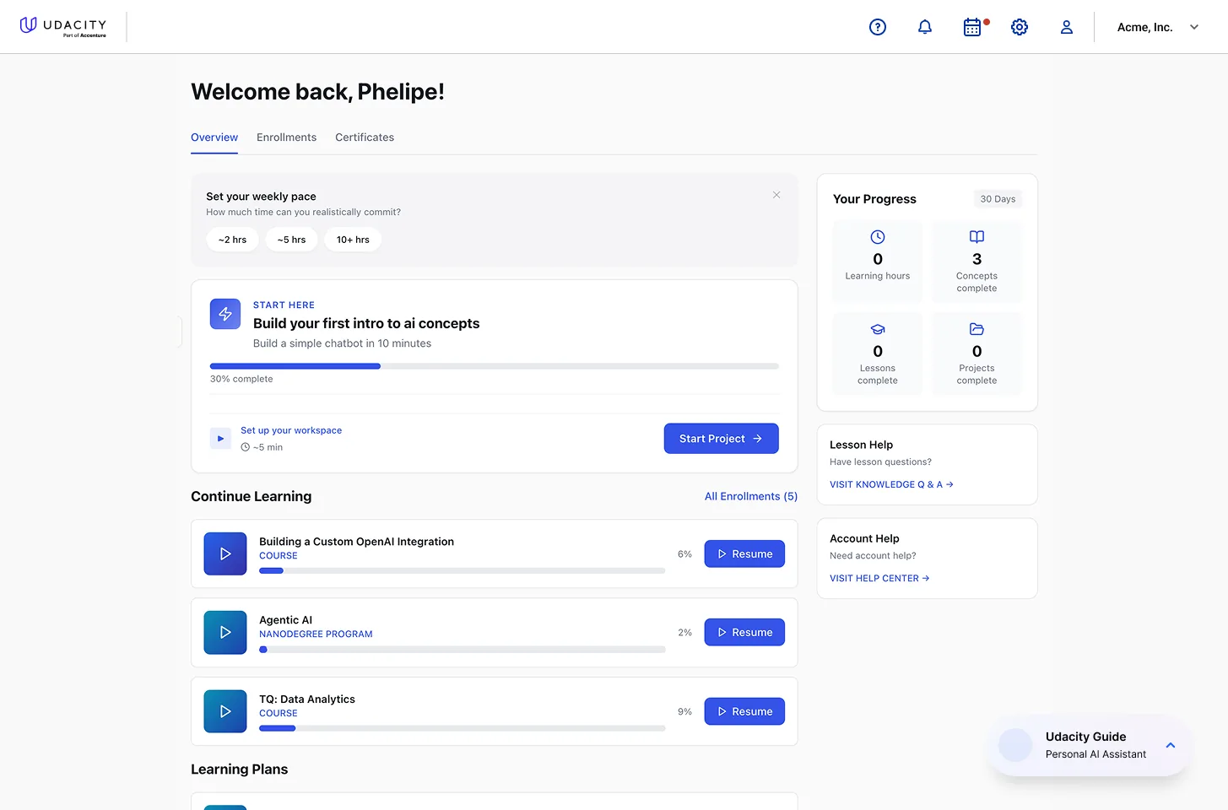Click the Agentic AI play thumbnail
Screen dimensions: 1228x810
click(x=225, y=633)
